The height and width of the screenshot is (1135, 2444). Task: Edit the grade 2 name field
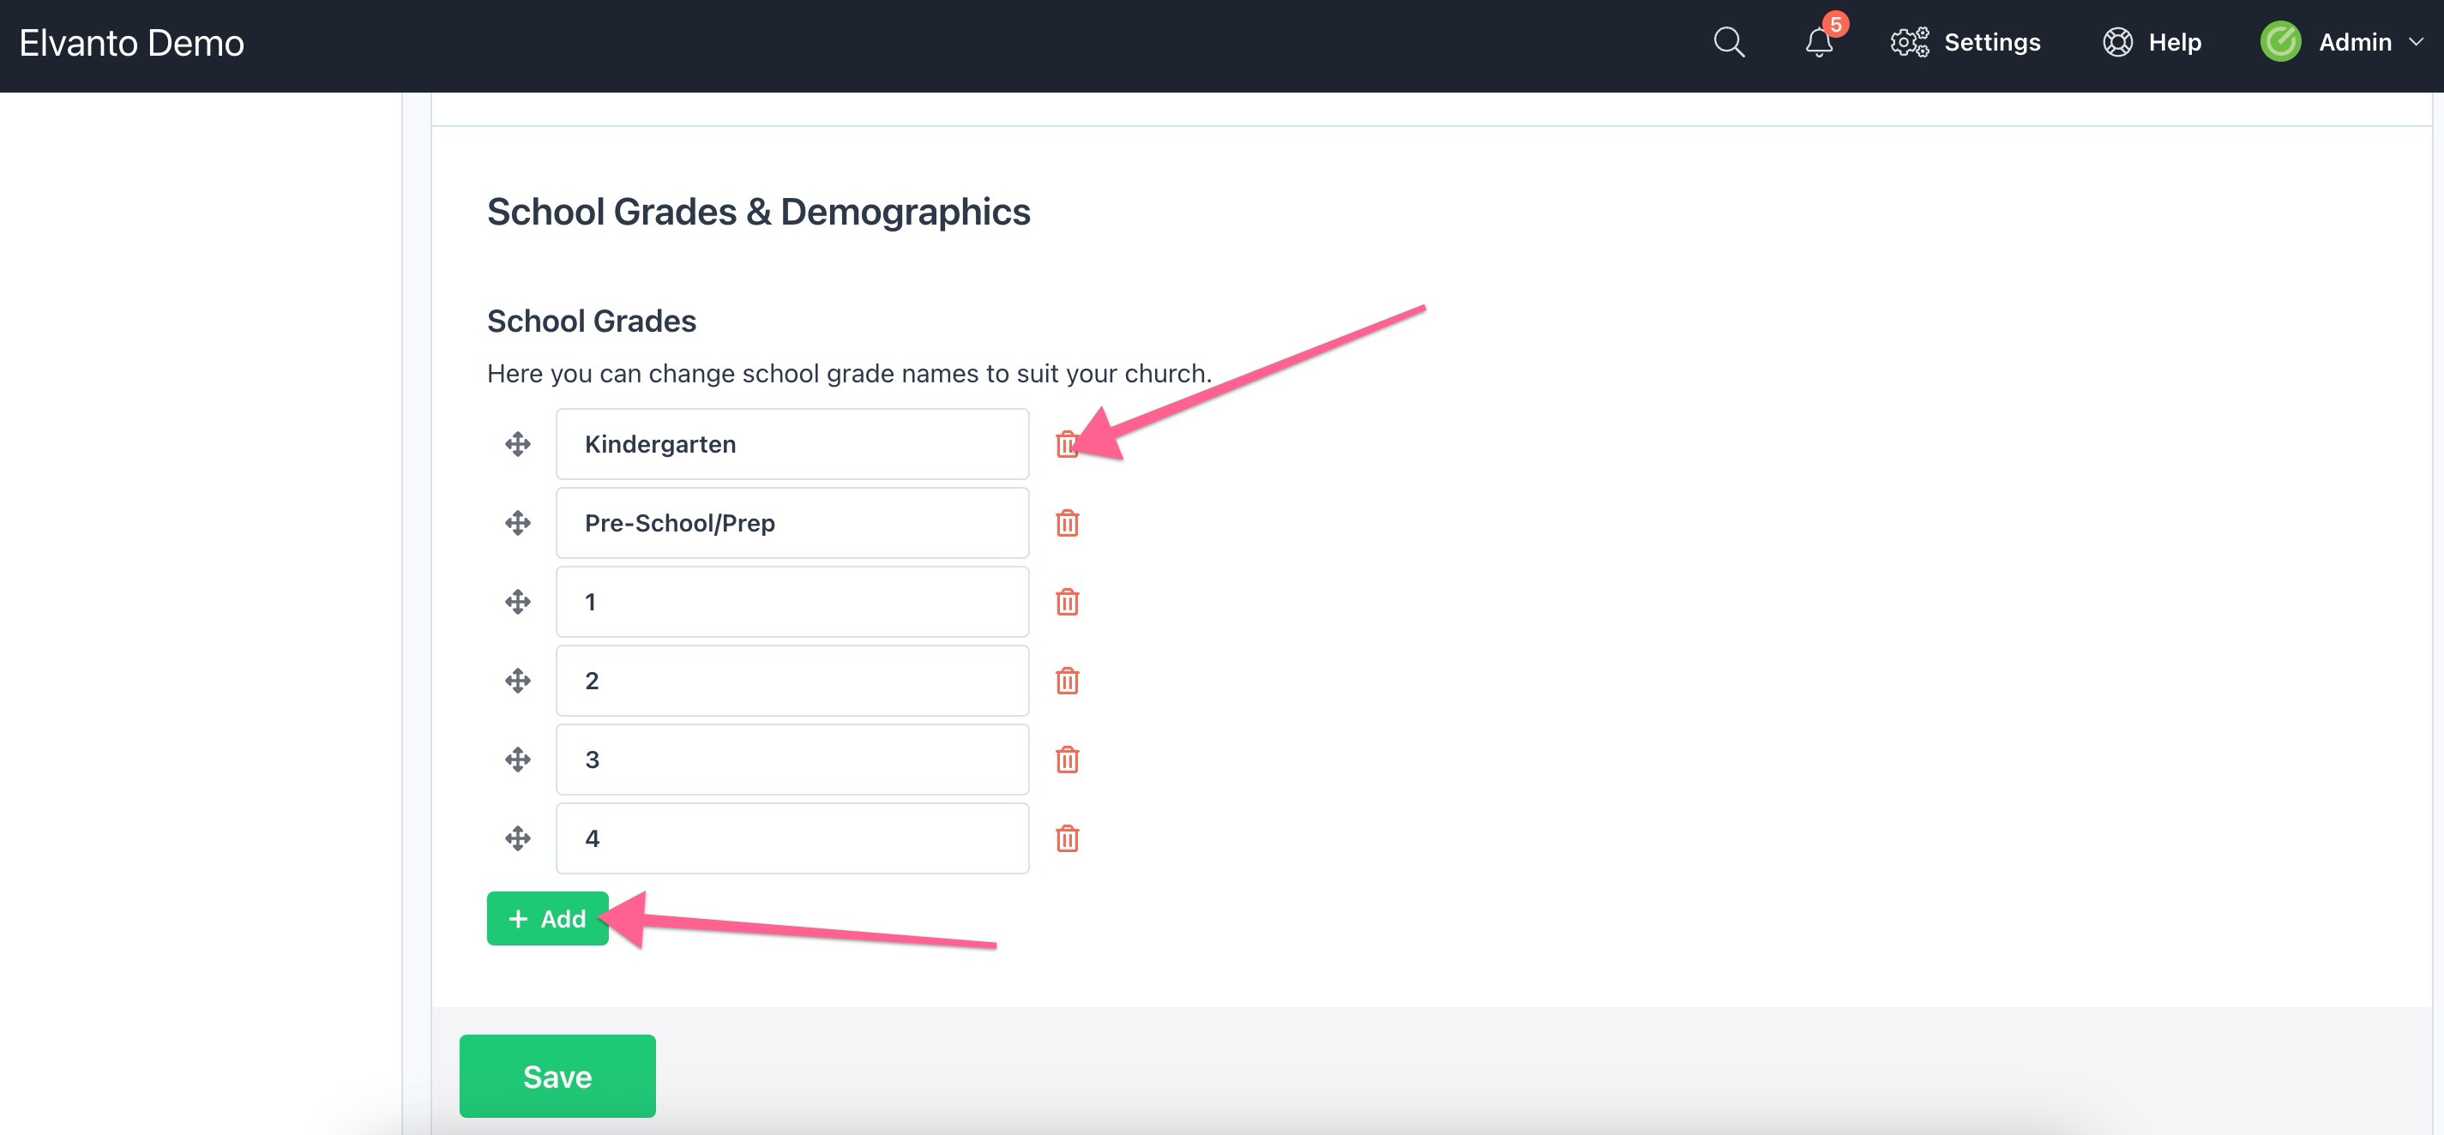coord(792,680)
